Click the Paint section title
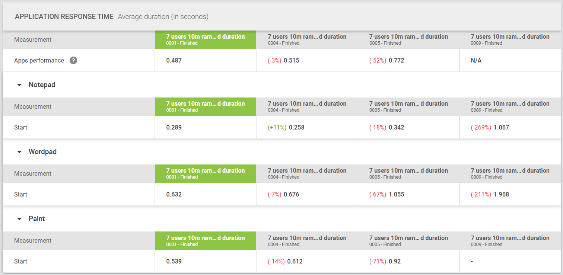The image size is (563, 275). [37, 219]
